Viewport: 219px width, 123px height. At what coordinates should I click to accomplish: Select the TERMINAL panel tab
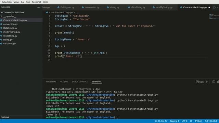coord(96,82)
